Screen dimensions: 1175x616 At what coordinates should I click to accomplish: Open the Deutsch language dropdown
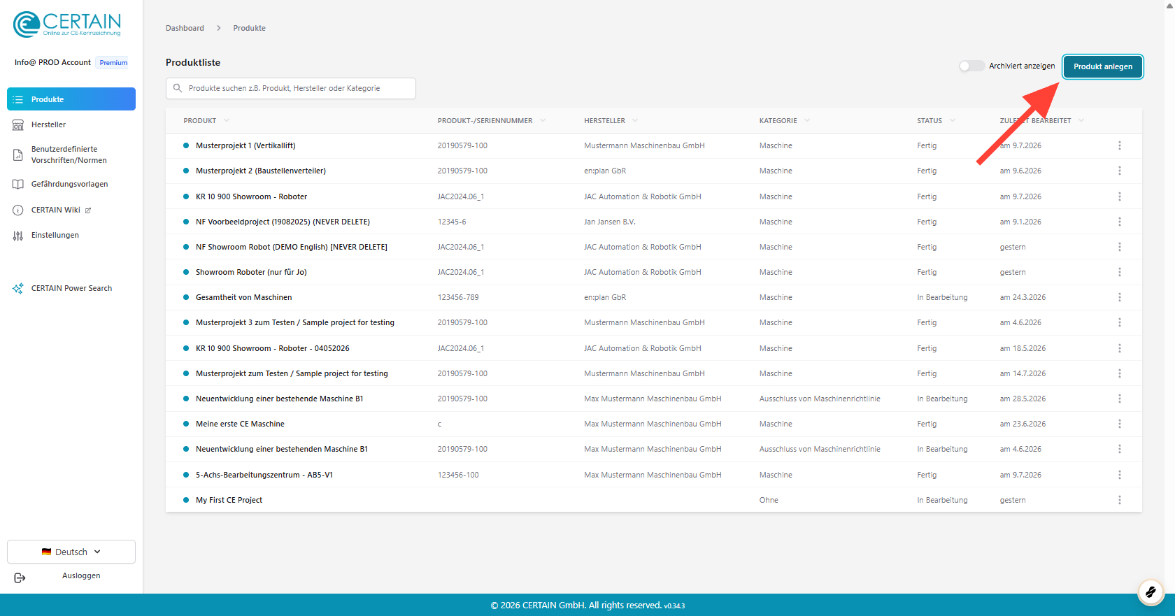click(x=71, y=552)
